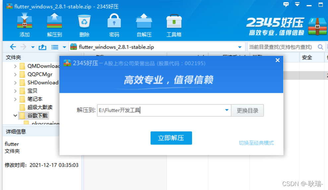Select the 超级大默读 folder
This screenshot has height=190, width=328.
coord(36,107)
